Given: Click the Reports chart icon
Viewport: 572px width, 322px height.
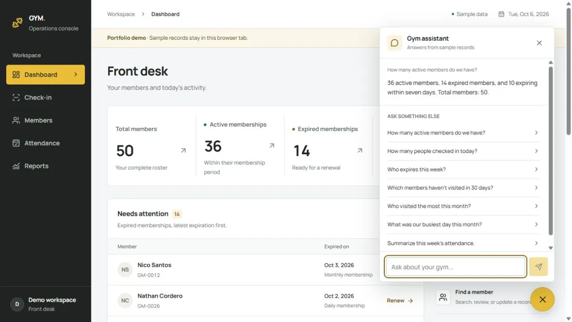Looking at the screenshot, I should coord(16,166).
